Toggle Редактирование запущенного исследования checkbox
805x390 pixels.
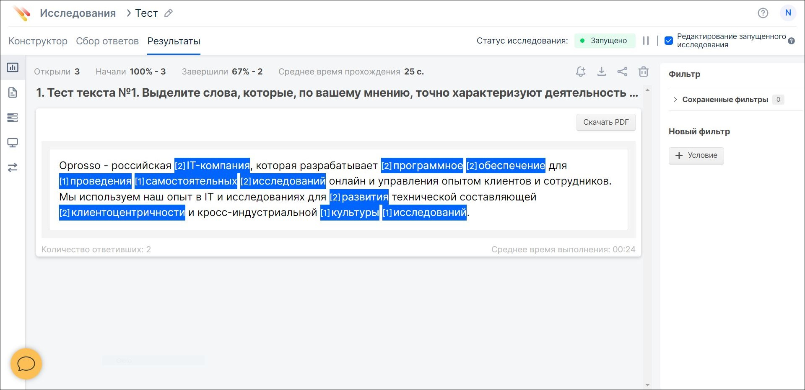[x=669, y=41]
